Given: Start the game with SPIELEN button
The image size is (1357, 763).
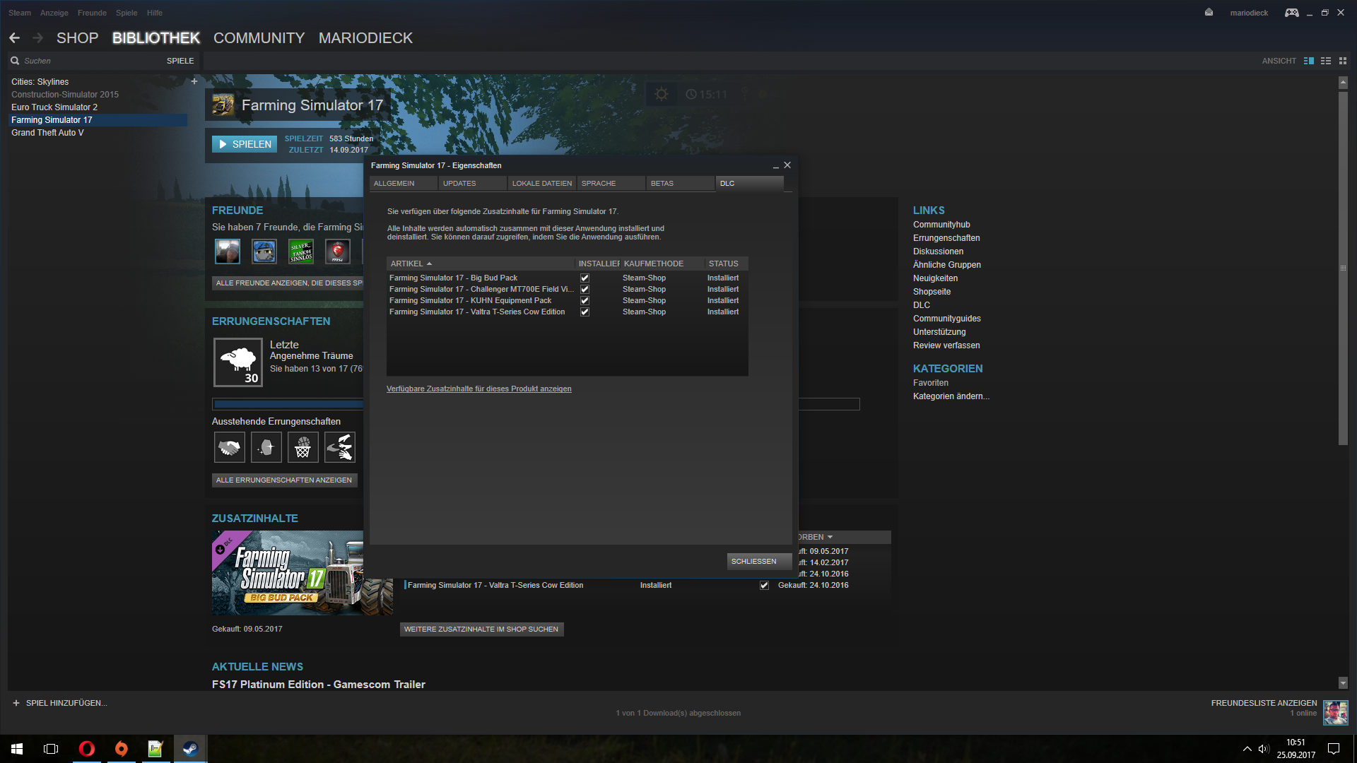Looking at the screenshot, I should (245, 144).
